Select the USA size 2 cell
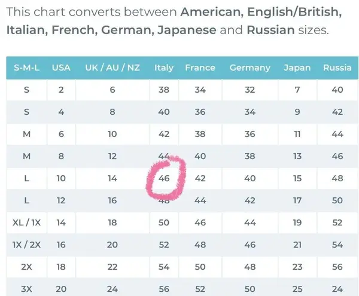The height and width of the screenshot is (296, 359). (x=61, y=90)
